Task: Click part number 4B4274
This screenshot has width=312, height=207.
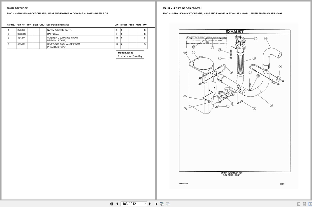Action: click(x=21, y=38)
